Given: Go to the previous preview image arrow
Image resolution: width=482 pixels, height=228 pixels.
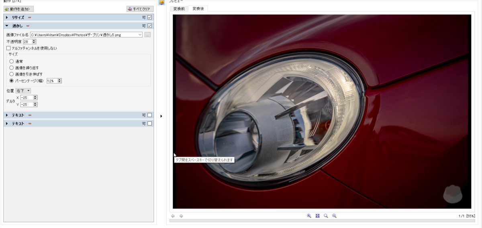Looking at the screenshot, I should (x=173, y=216).
